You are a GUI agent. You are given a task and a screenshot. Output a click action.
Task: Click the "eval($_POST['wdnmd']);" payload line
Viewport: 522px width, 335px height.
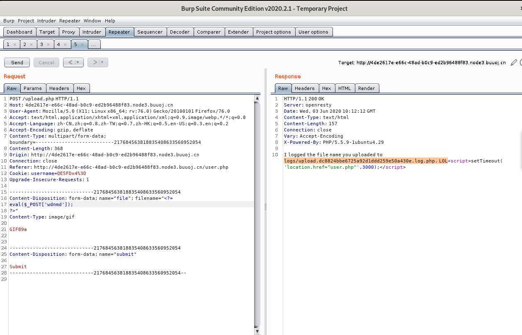pyautogui.click(x=41, y=204)
